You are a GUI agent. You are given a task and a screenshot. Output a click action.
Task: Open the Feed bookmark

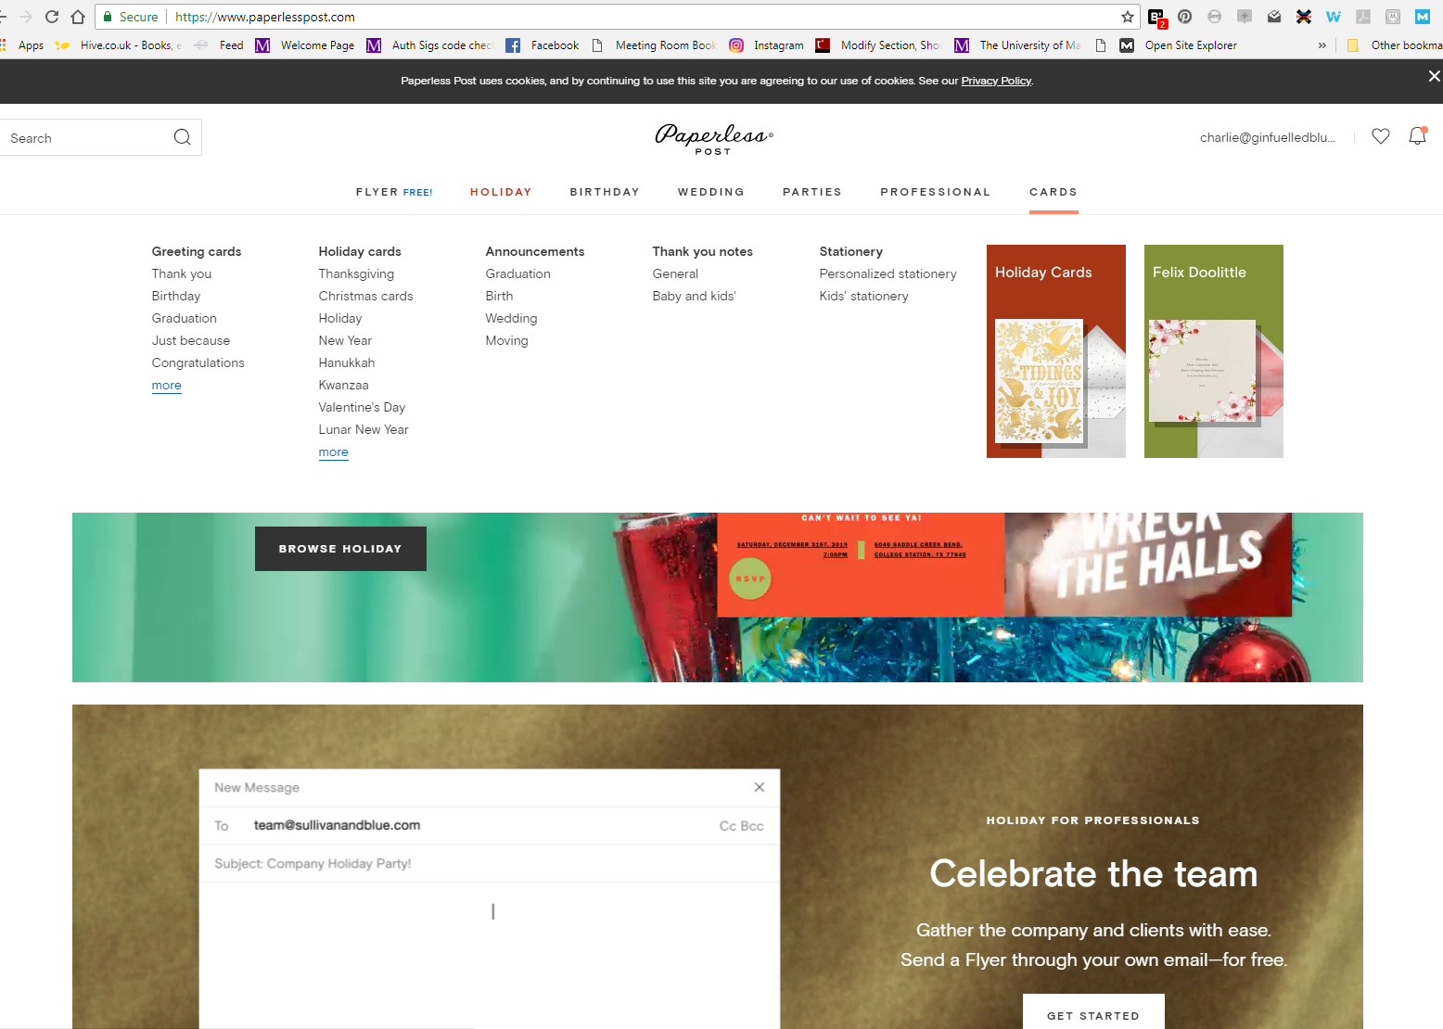[x=220, y=45]
